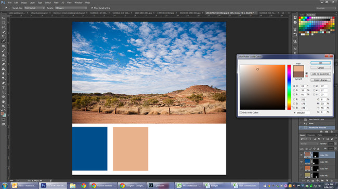Create a new layer icon
338x189 pixels.
[x=327, y=181]
